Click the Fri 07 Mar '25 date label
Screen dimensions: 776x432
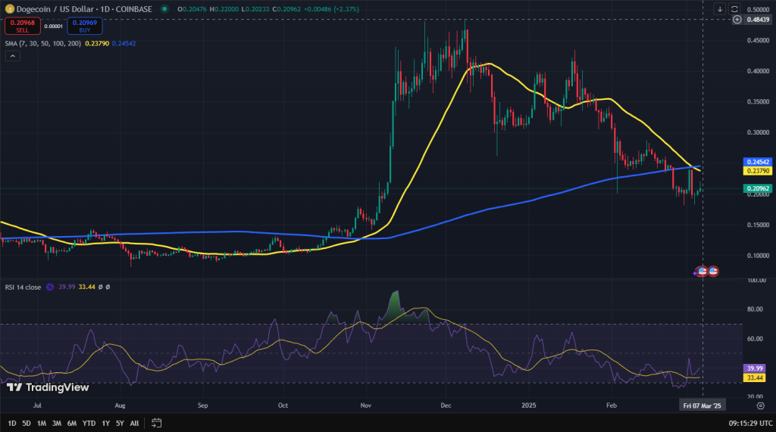pyautogui.click(x=702, y=406)
